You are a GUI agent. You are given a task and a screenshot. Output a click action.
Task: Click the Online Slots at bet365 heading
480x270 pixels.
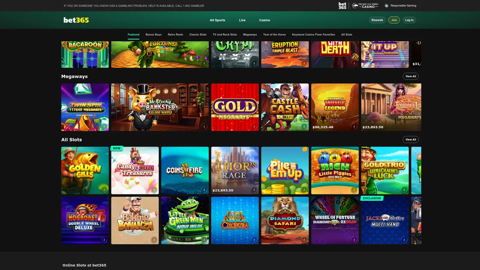84,265
